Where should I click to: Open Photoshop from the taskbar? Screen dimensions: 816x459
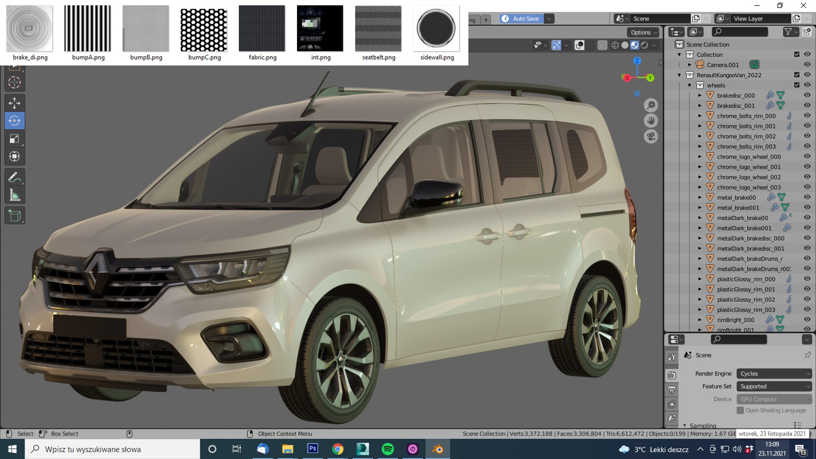313,449
